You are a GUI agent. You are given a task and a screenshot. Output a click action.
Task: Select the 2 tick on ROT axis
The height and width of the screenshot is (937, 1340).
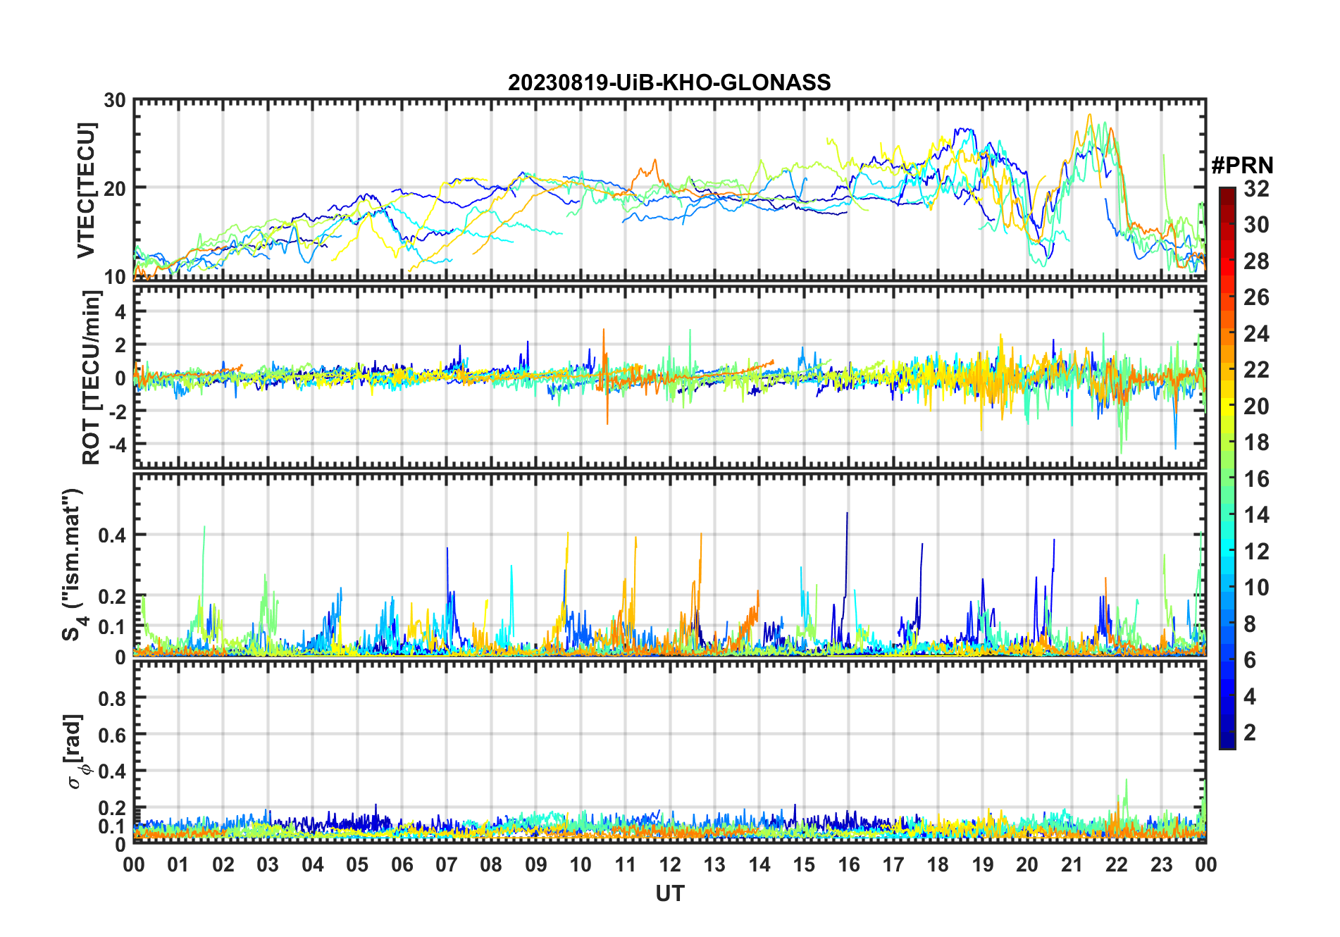click(x=120, y=345)
